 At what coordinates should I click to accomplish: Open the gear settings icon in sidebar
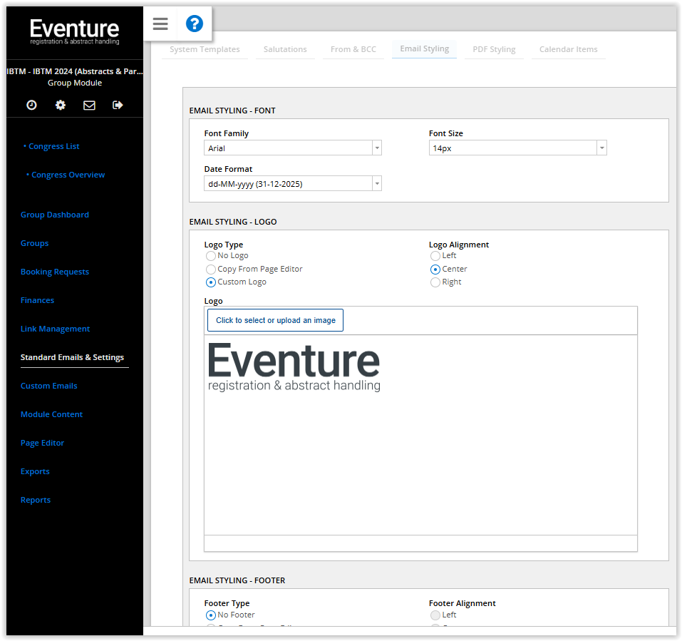coord(61,105)
